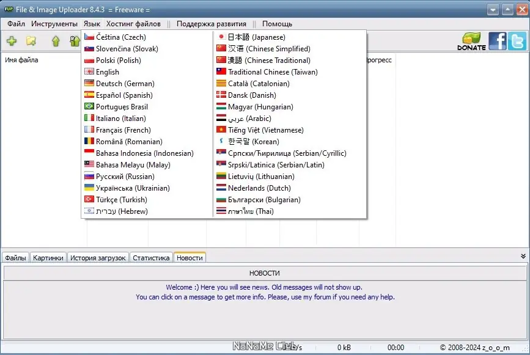Viewport: 530px width, 355px height.
Task: Click the © 2008-2024 z_o_o_m text
Action: (474, 348)
